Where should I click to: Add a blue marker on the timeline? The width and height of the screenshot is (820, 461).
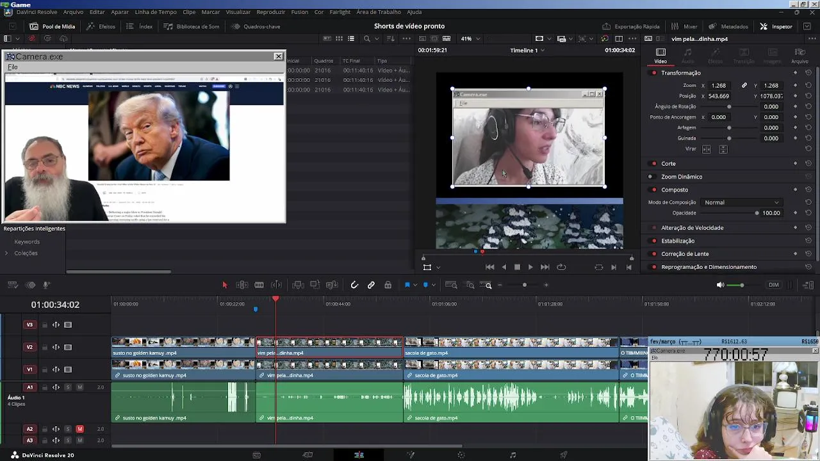tap(425, 285)
